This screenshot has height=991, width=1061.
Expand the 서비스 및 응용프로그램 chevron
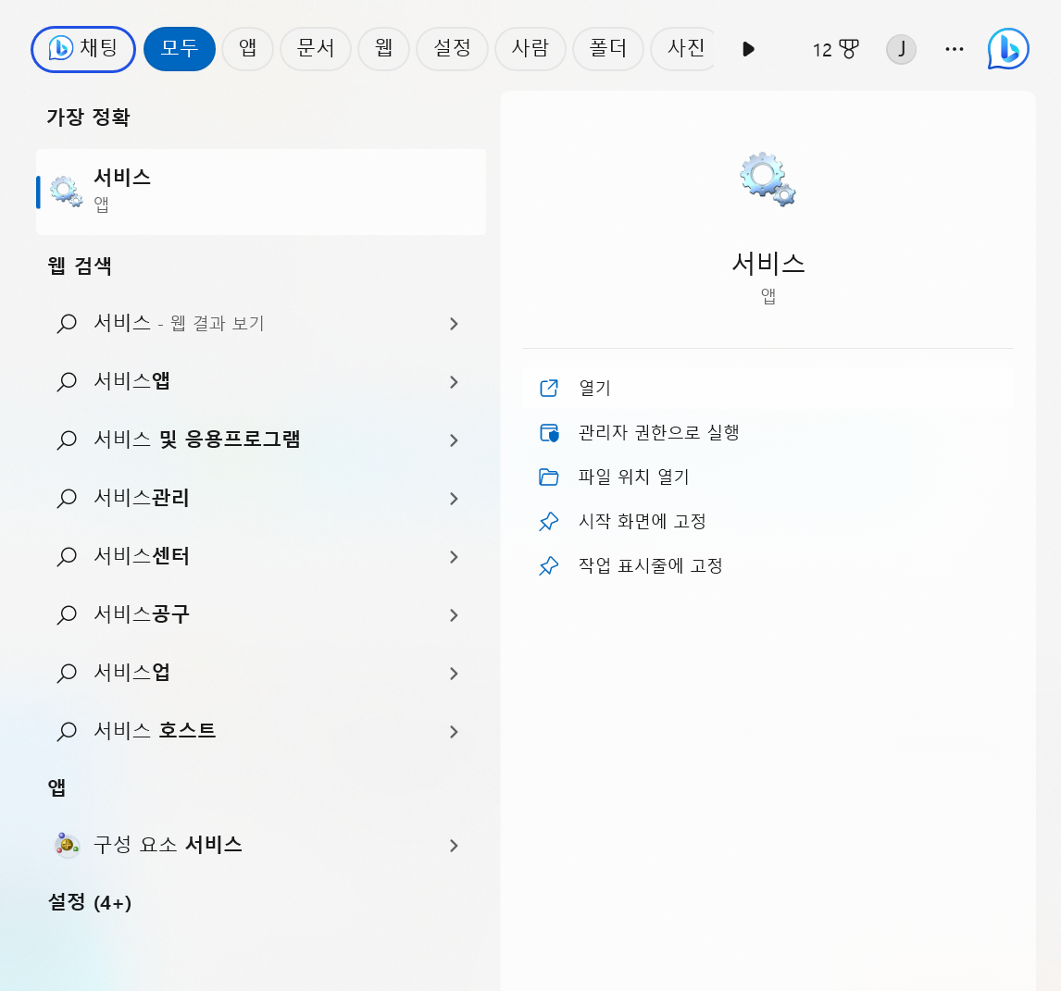[454, 440]
